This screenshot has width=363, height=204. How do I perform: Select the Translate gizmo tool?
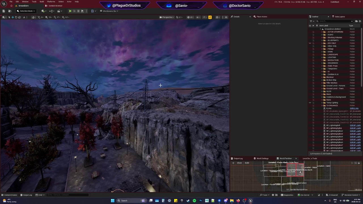click(x=12, y=17)
